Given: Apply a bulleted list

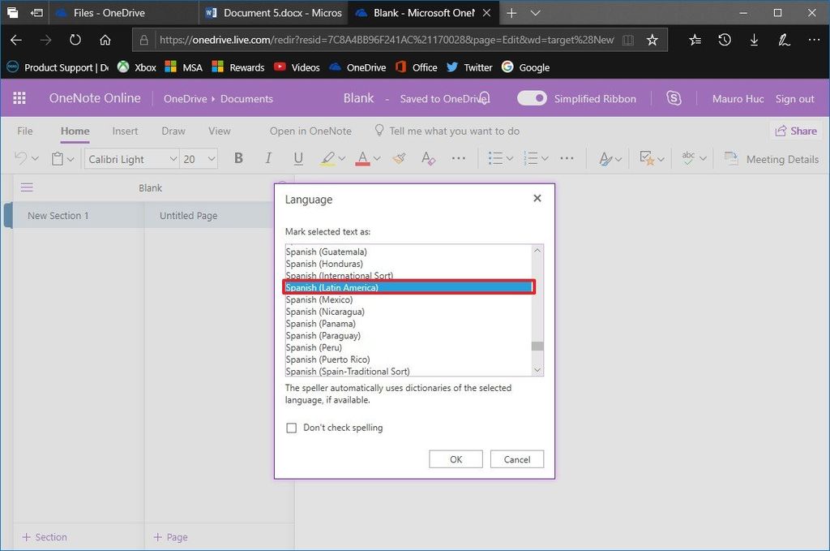Looking at the screenshot, I should pyautogui.click(x=494, y=158).
